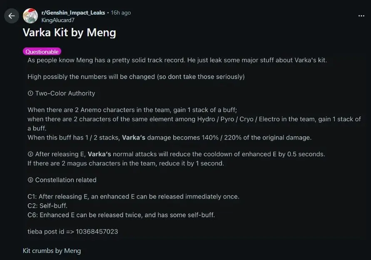Click the Questionable post flair

click(42, 52)
